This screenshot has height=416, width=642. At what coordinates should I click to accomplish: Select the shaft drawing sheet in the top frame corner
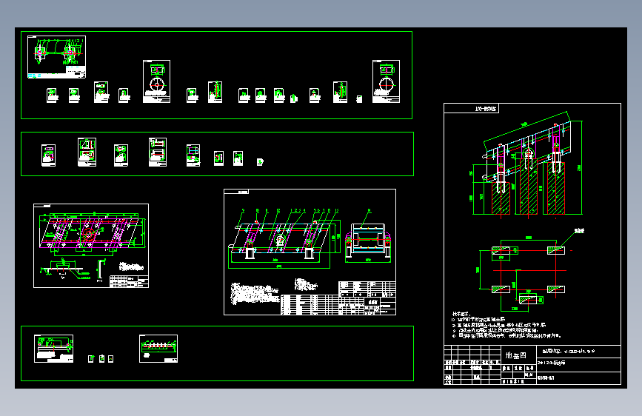click(56, 57)
